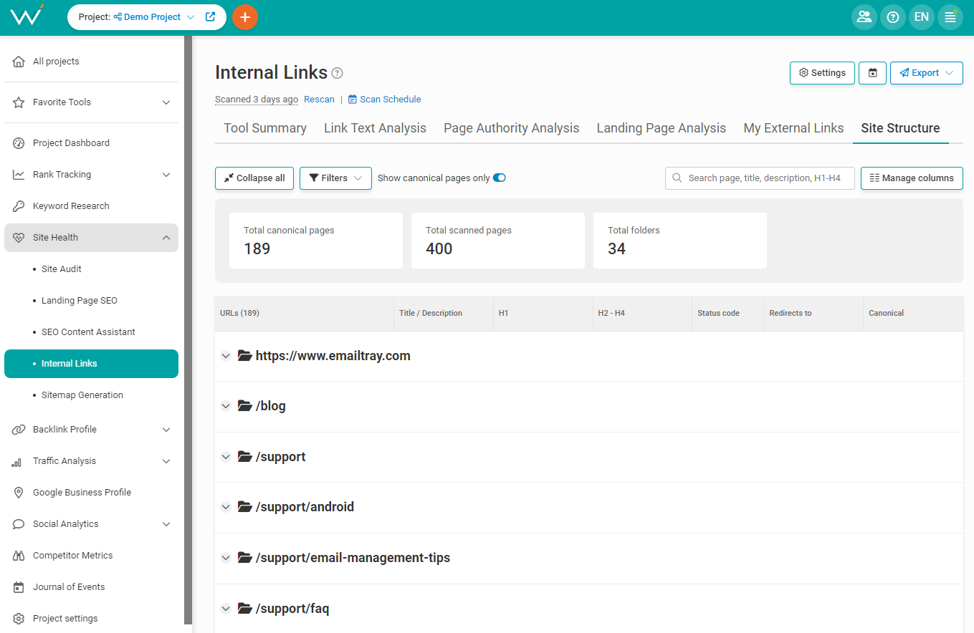Open the Scan Schedule link
Screen dimensions: 974x633
click(x=385, y=100)
